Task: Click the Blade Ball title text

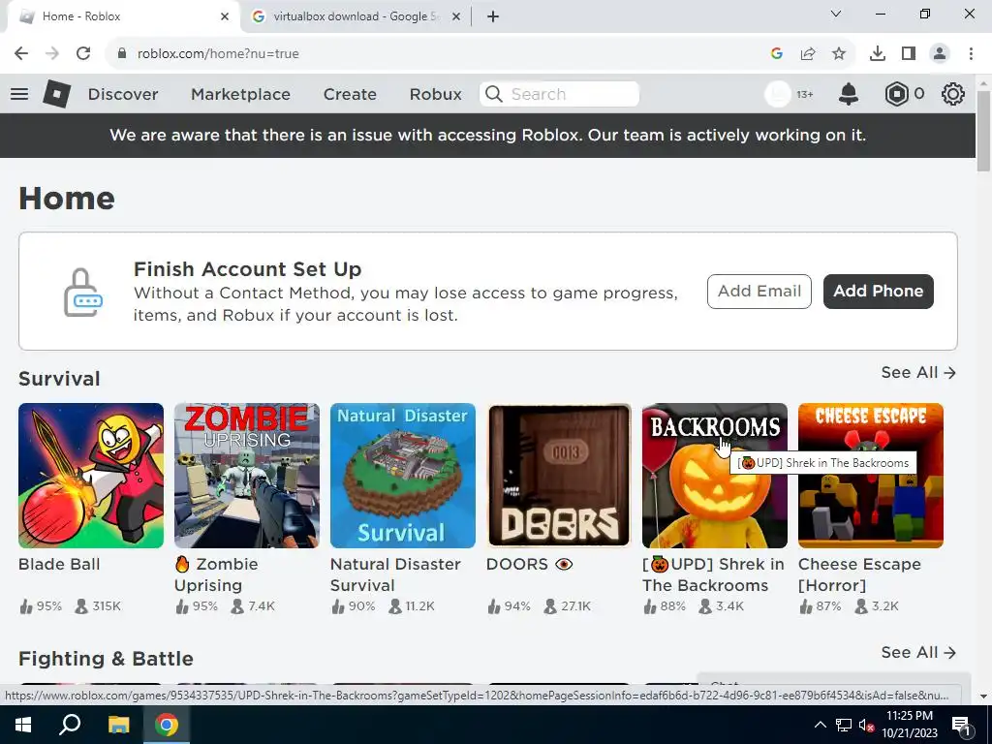Action: (x=59, y=564)
